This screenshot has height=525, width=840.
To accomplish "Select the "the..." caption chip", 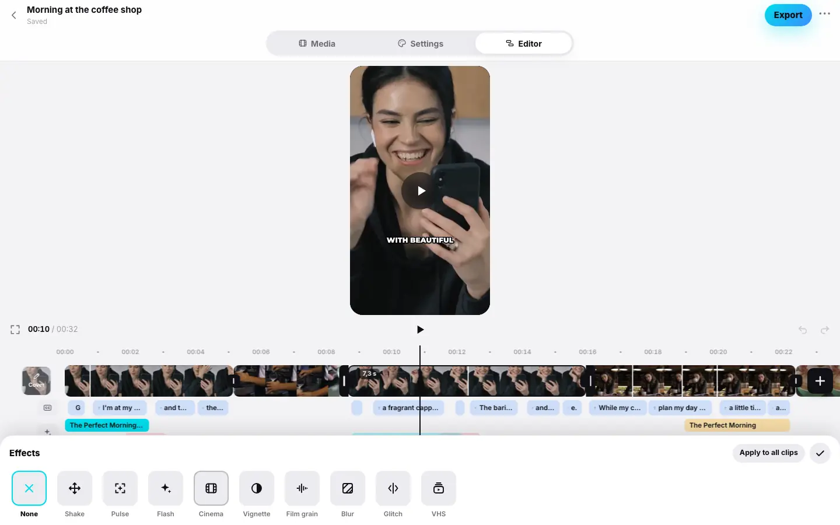I will [x=213, y=408].
